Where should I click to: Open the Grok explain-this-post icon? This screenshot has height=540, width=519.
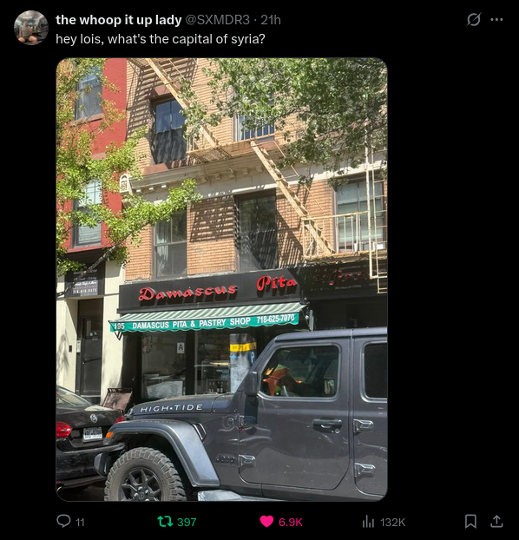474,19
